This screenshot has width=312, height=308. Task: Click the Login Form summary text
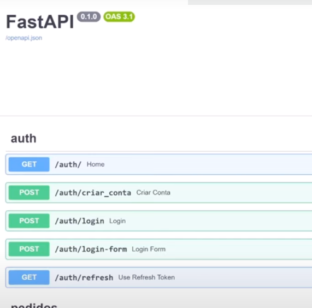pos(149,249)
